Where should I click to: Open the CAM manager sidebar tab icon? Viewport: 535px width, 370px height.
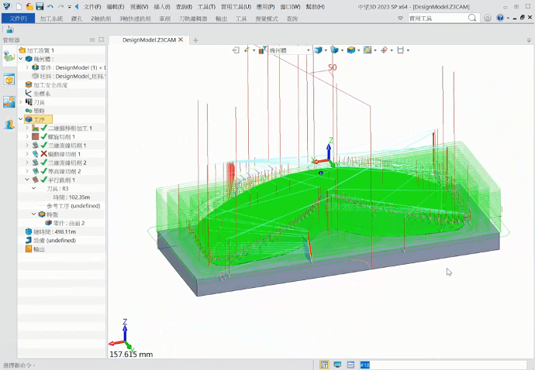click(x=9, y=56)
